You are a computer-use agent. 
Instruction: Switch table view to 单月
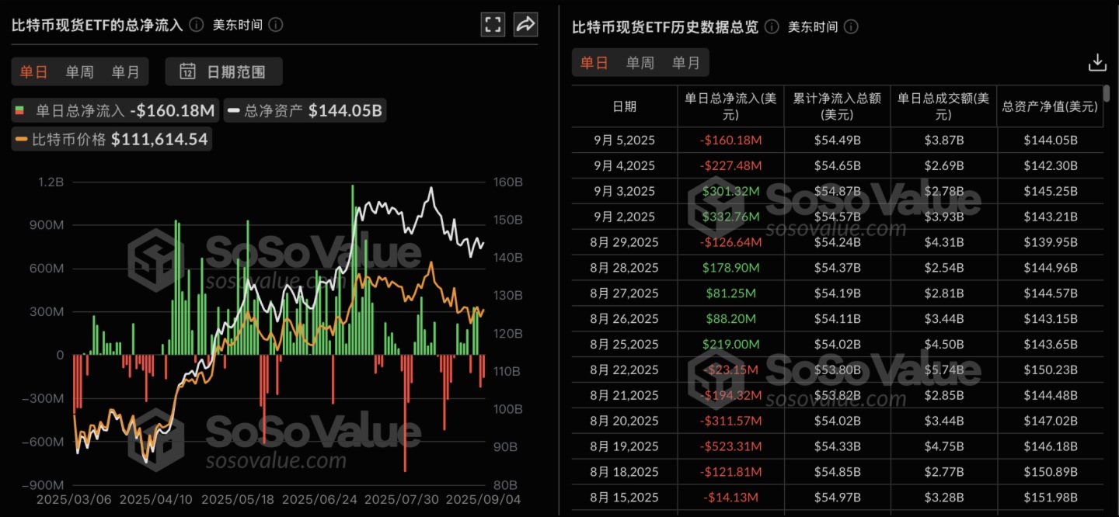(x=686, y=63)
